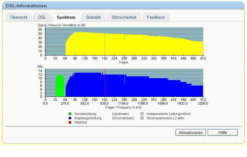Click the 1656.0 frequency axis value
The image size is (247, 157).
click(162, 104)
